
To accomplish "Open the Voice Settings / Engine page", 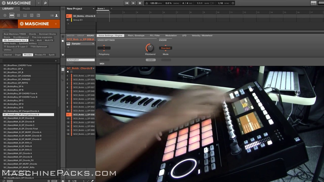I will (110, 36).
